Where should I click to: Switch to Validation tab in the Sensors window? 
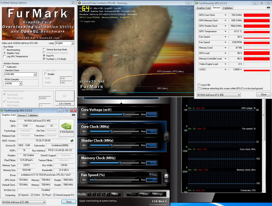coord(228,8)
